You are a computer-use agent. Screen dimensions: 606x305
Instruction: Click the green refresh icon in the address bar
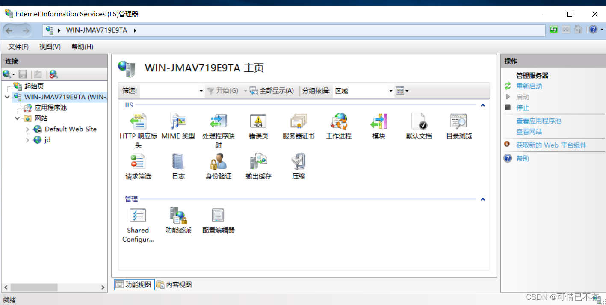coord(554,30)
